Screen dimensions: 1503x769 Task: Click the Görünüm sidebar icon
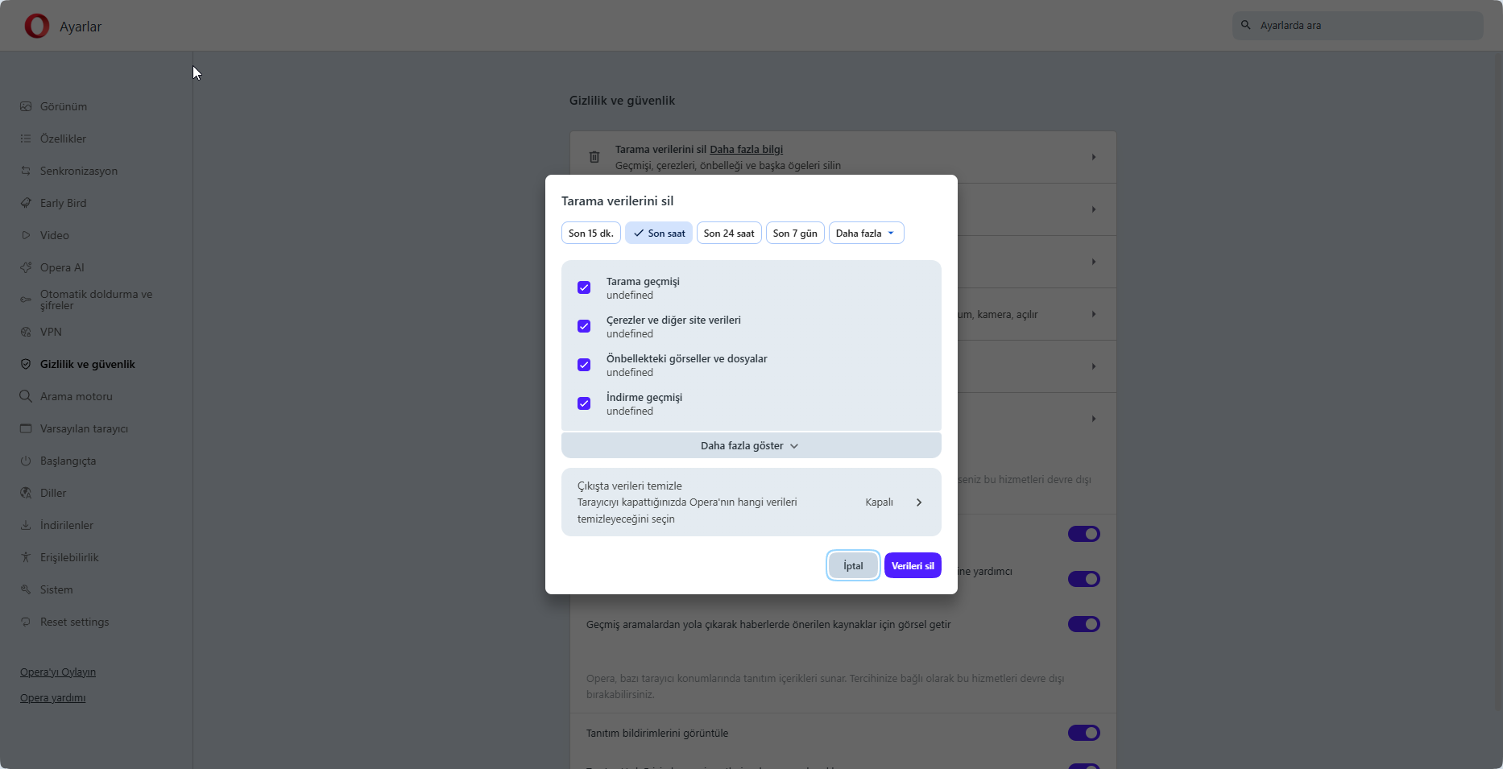[x=26, y=106]
